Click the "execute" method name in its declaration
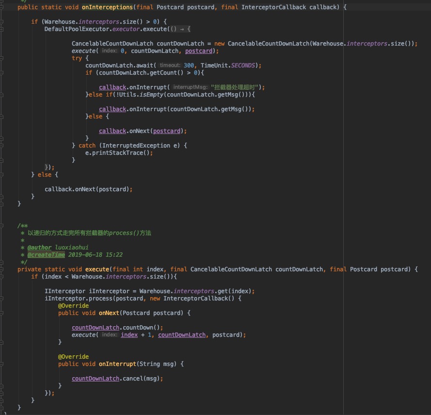Viewport: 431px width, 415px height. [97, 269]
